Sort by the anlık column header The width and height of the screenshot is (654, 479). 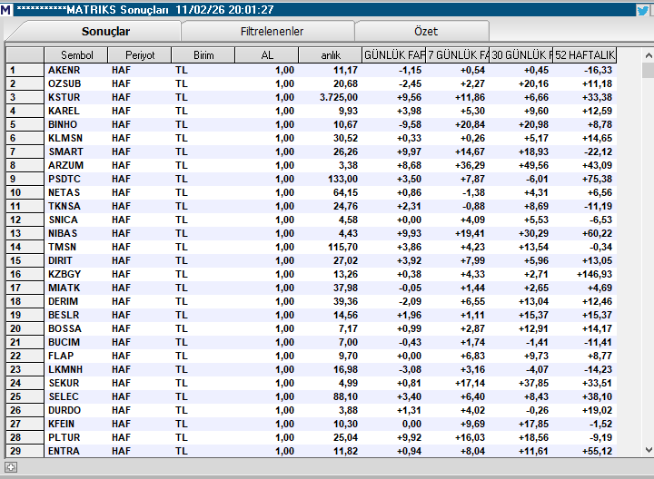(331, 55)
